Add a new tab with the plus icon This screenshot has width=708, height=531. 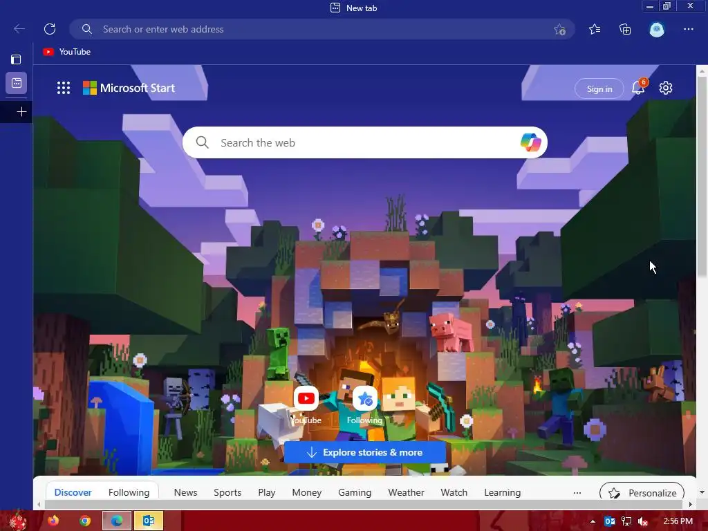click(21, 111)
